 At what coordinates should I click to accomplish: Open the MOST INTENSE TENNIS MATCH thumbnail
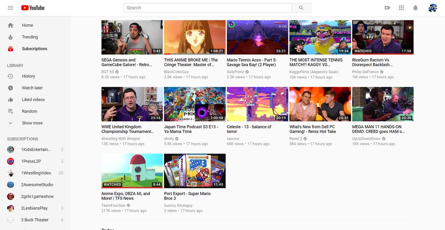point(320,37)
